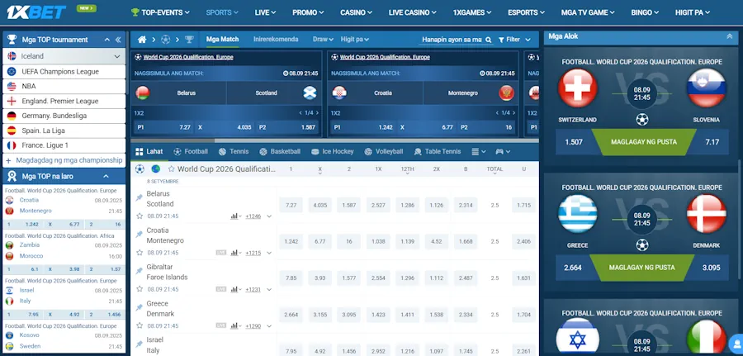Expand Belarus–Scotland row chevron
Viewport: 743px width, 356px height.
tap(269, 216)
